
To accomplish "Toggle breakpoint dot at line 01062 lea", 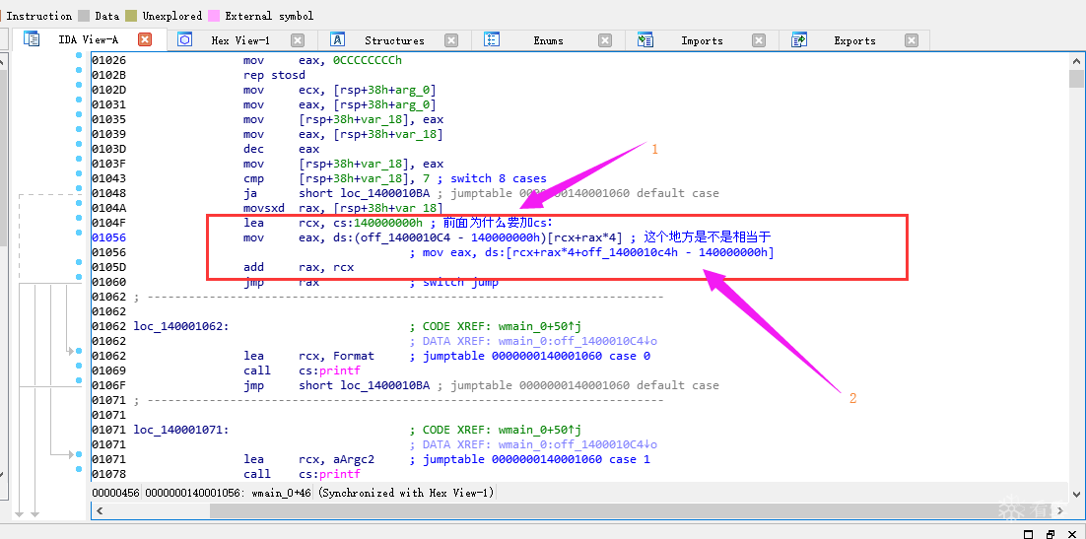I will [x=78, y=352].
